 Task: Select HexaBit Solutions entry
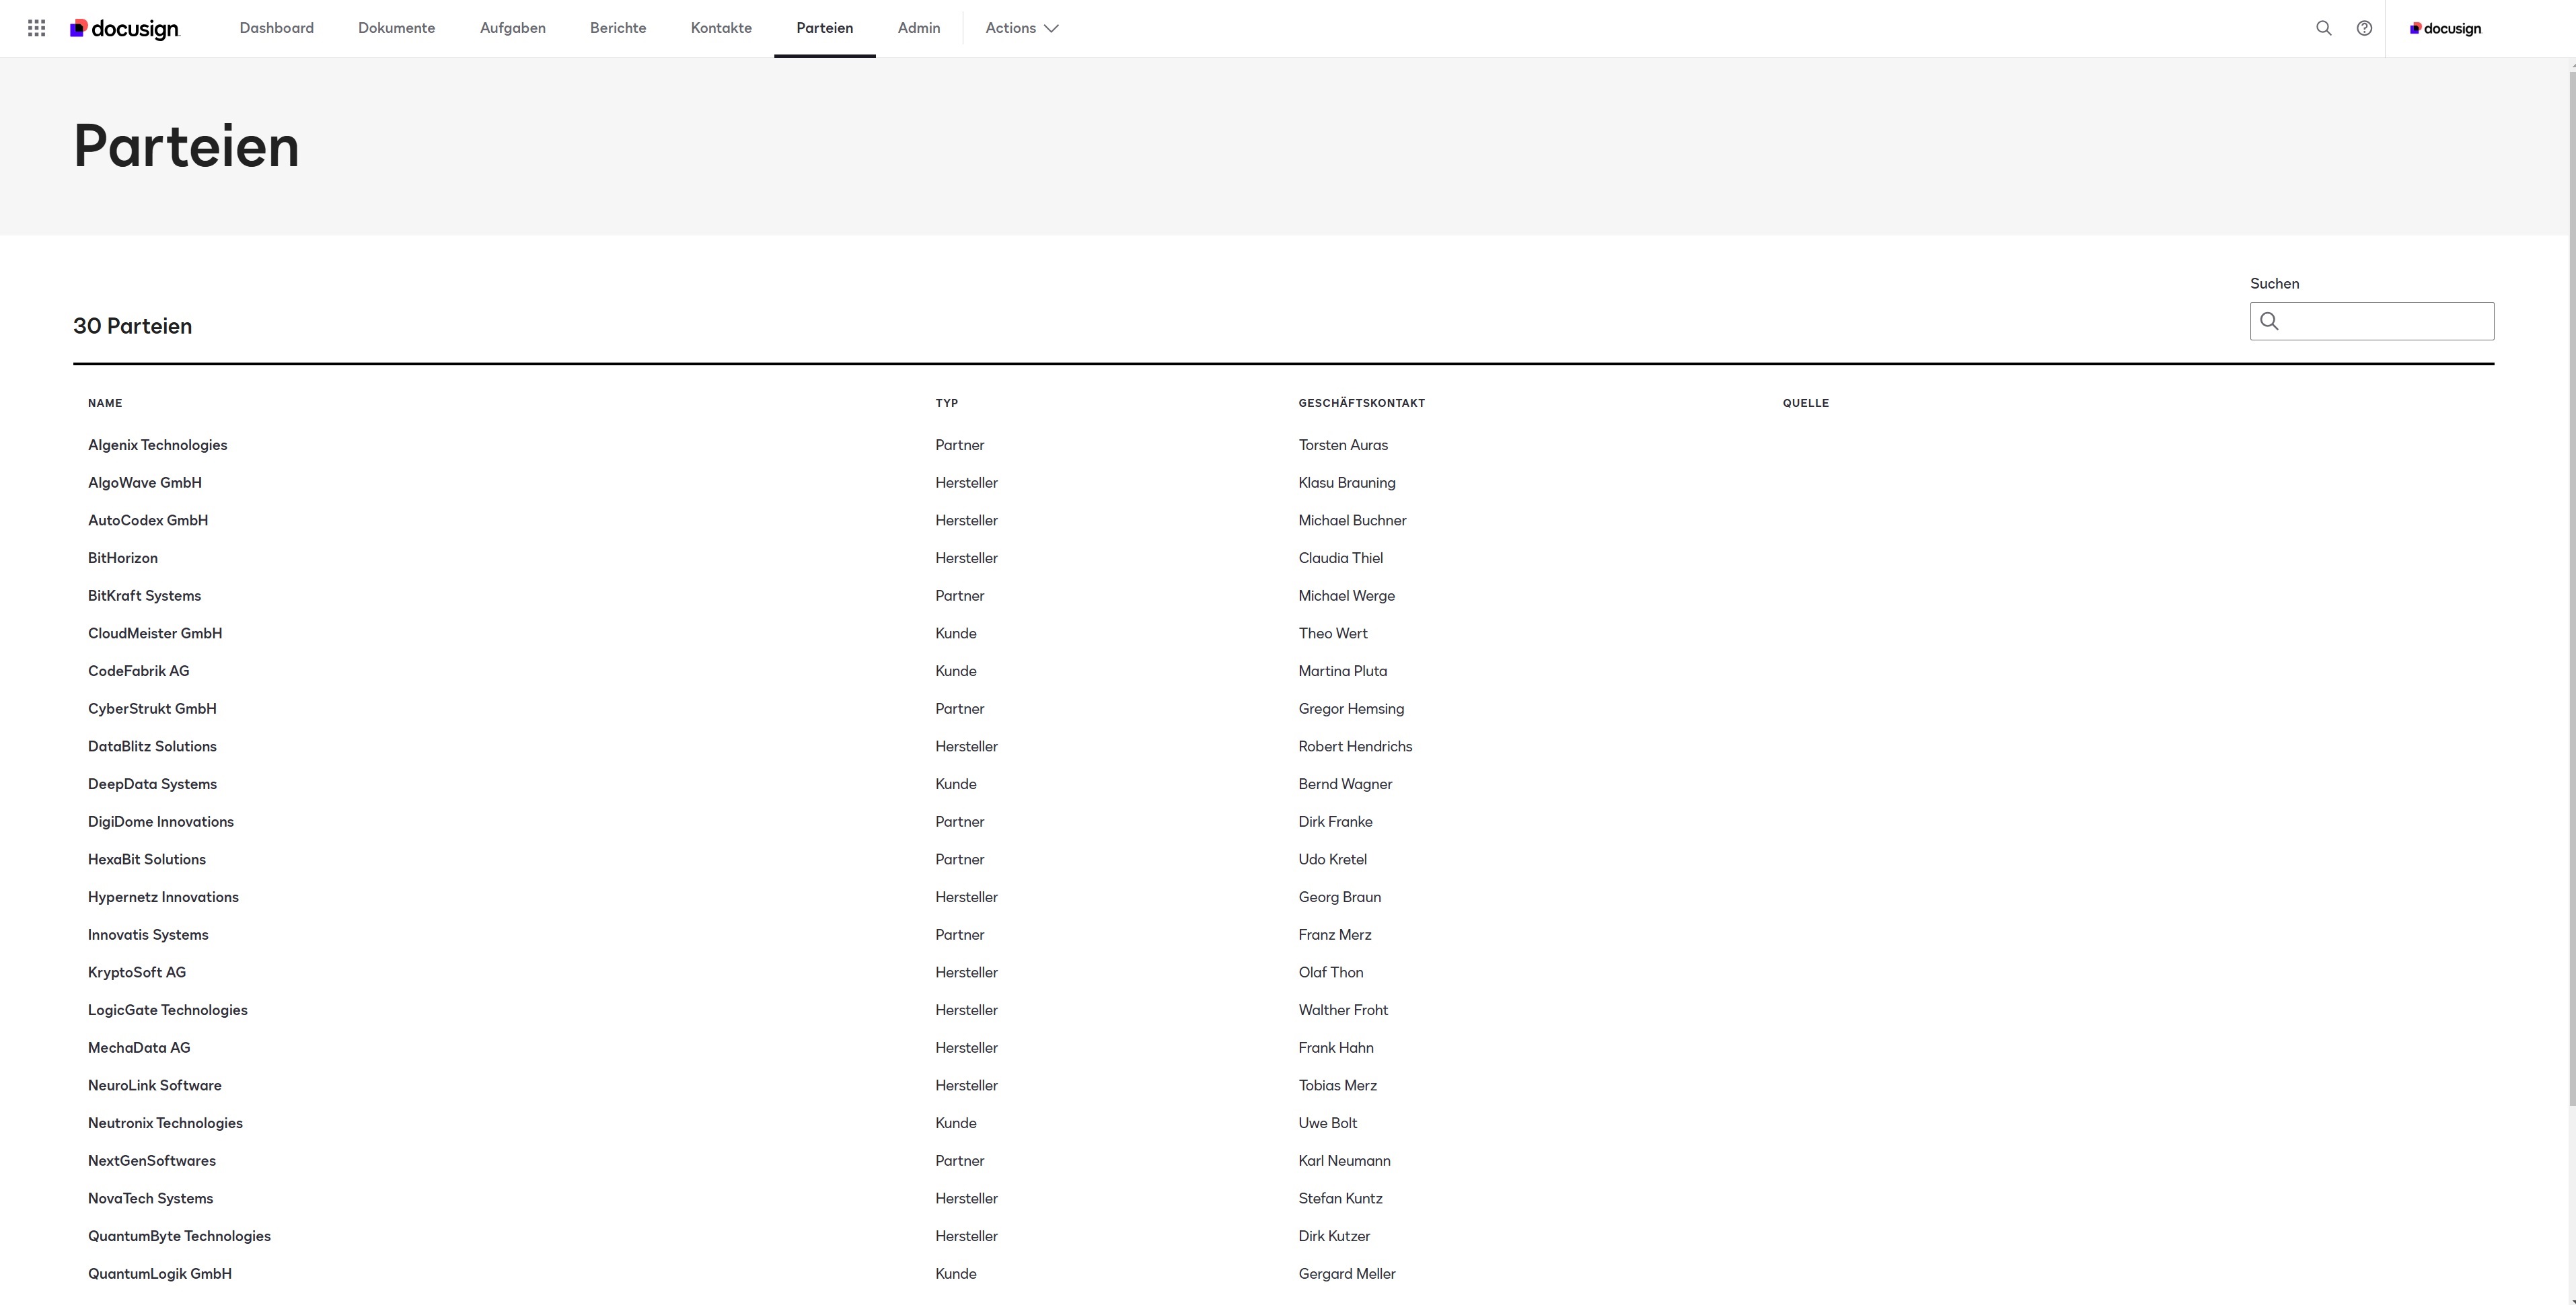point(147,860)
